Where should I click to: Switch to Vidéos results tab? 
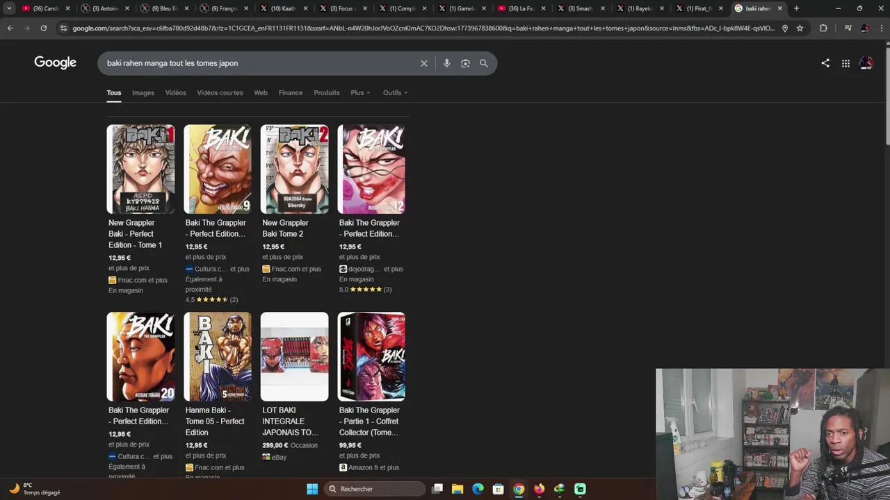point(176,92)
